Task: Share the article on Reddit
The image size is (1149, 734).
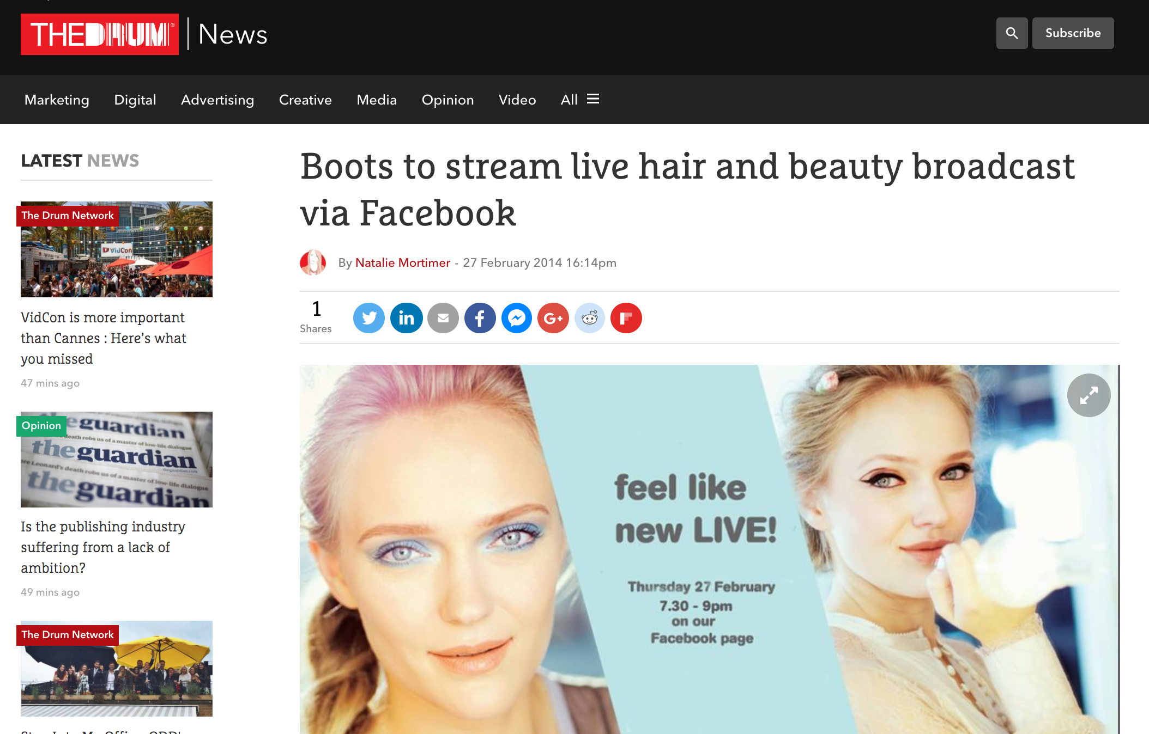Action: (x=590, y=318)
